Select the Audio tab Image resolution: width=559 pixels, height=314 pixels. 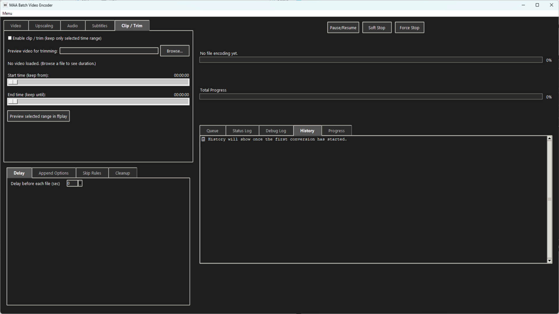72,26
